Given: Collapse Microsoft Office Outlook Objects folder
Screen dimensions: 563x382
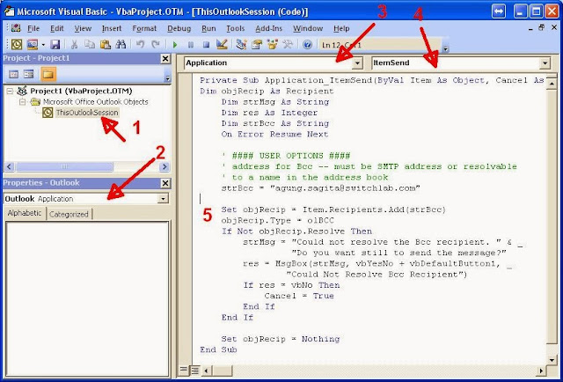Looking at the screenshot, I should 22,102.
